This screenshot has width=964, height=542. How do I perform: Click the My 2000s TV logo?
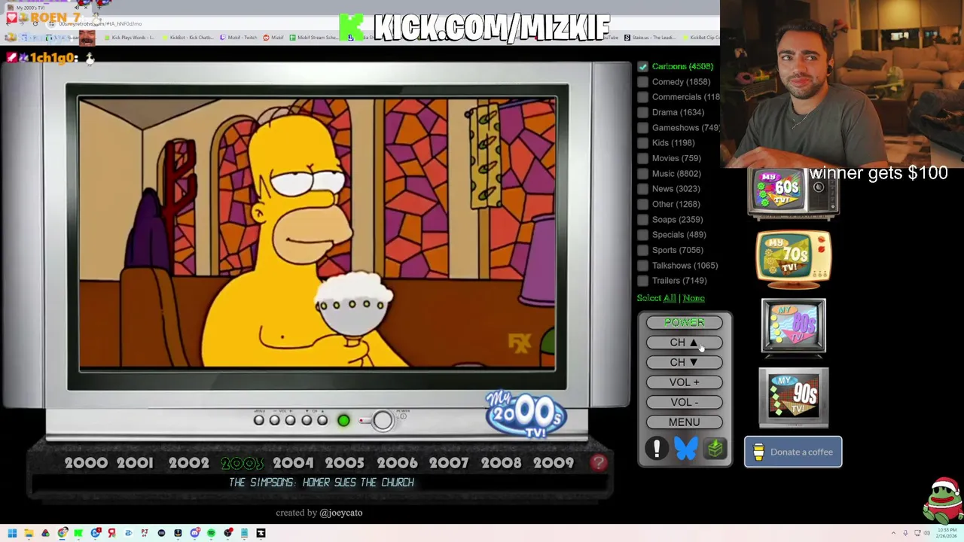click(x=526, y=414)
